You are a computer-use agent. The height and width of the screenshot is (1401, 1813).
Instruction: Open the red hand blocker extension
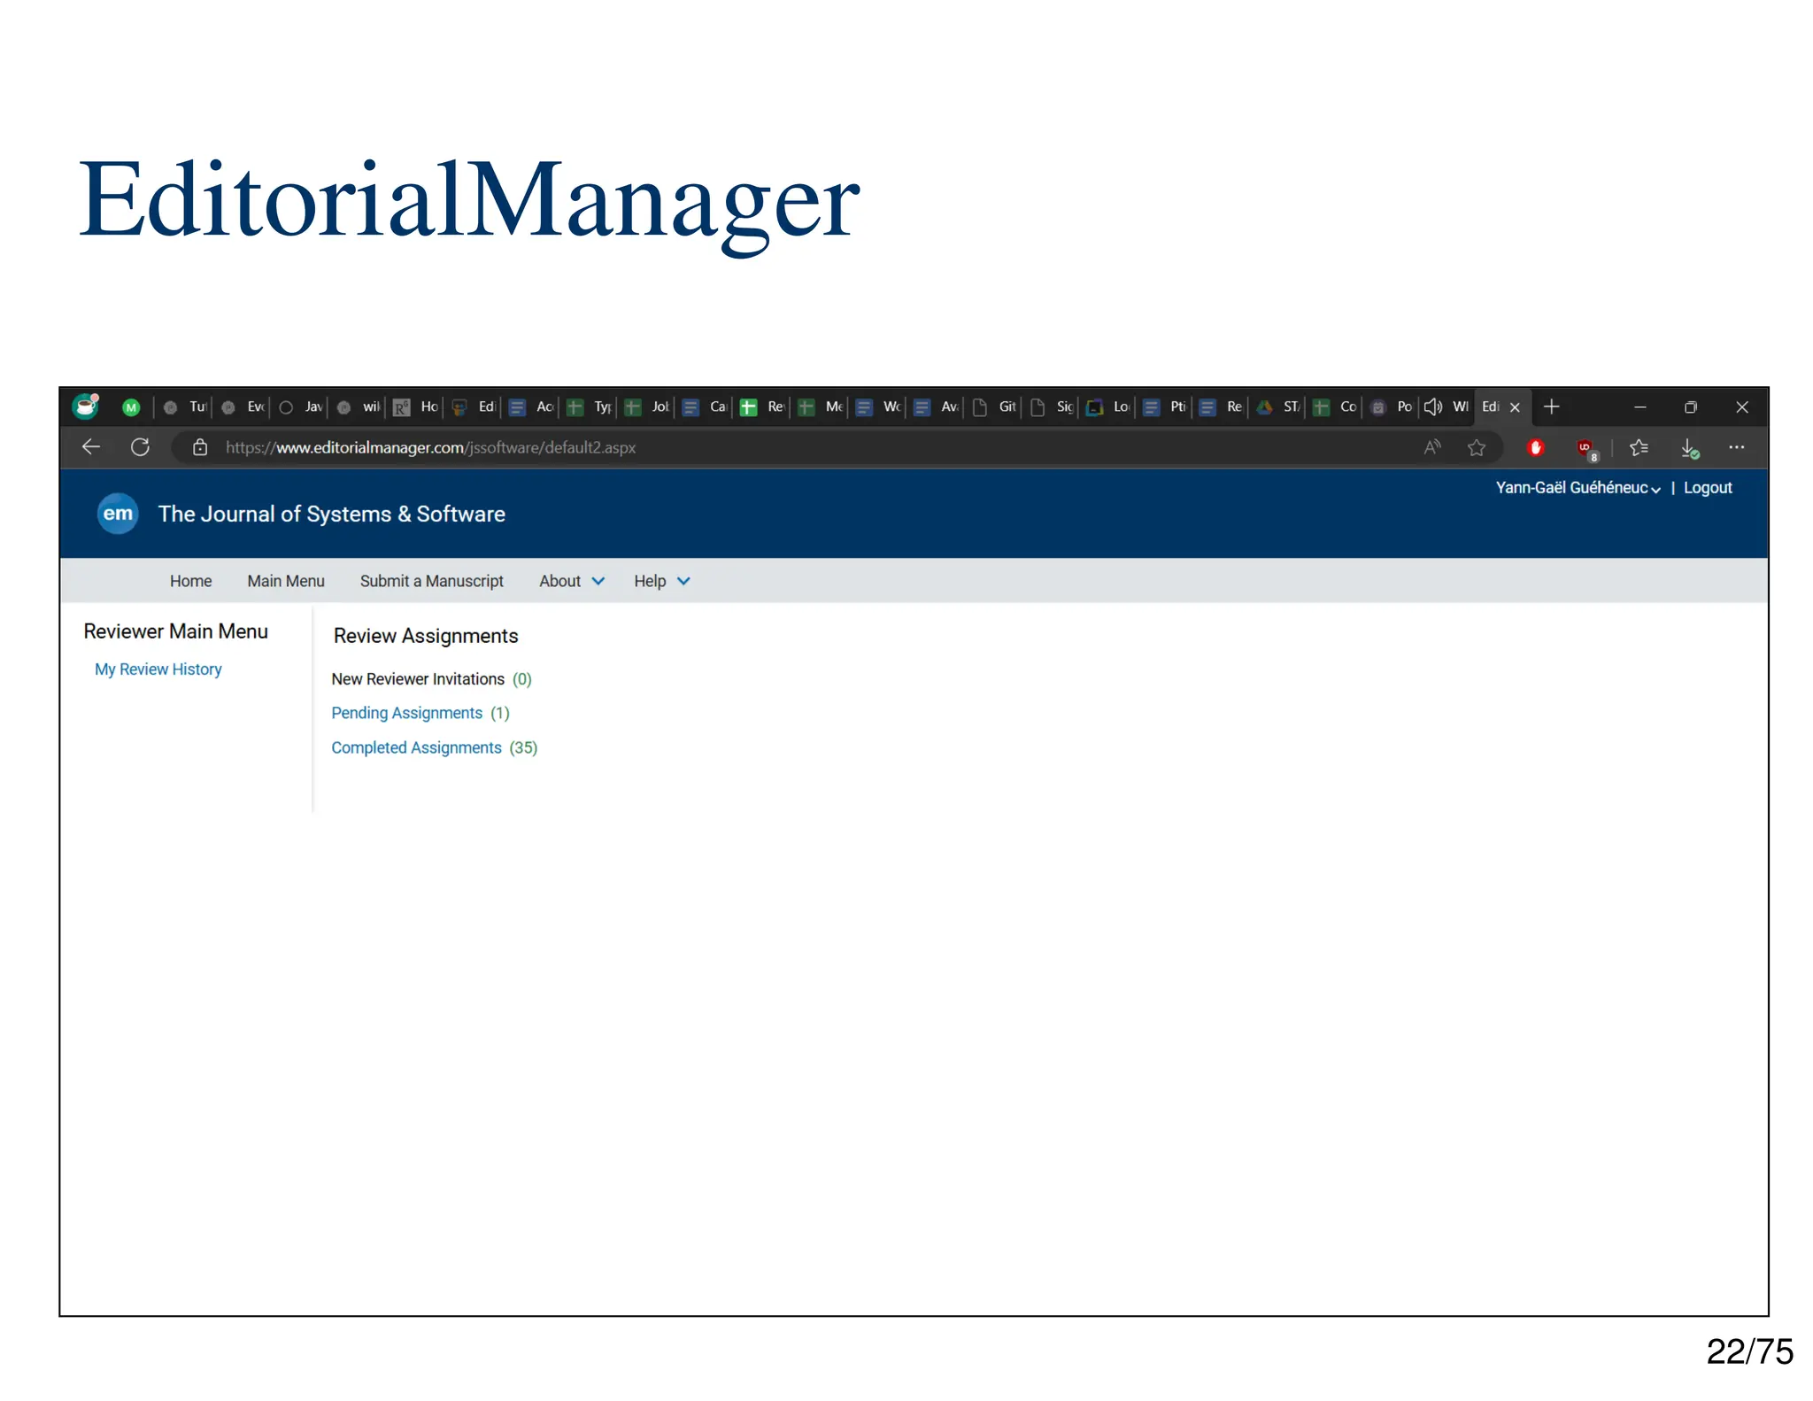click(1536, 447)
